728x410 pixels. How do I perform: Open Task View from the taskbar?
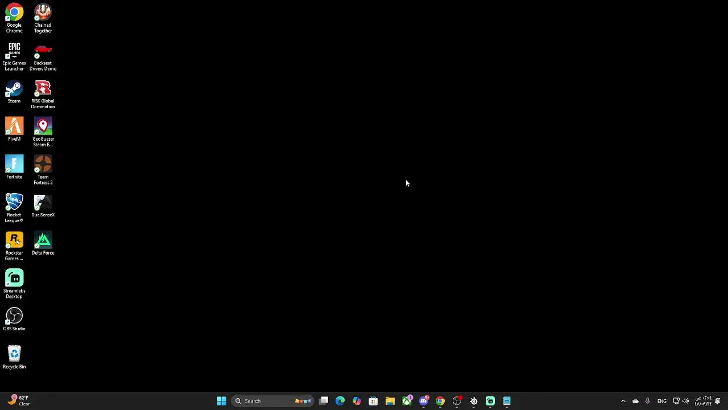324,401
